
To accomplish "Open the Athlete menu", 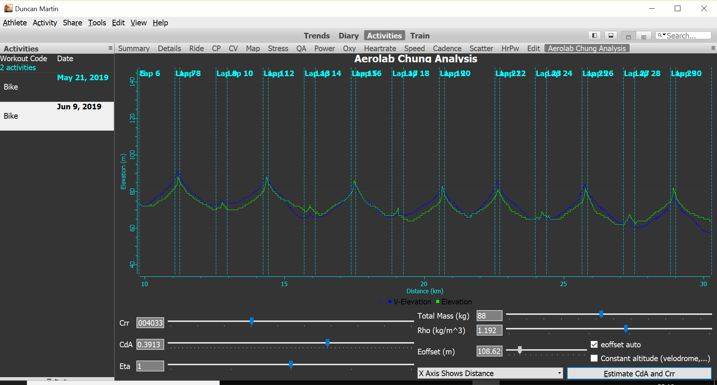I will 15,23.
